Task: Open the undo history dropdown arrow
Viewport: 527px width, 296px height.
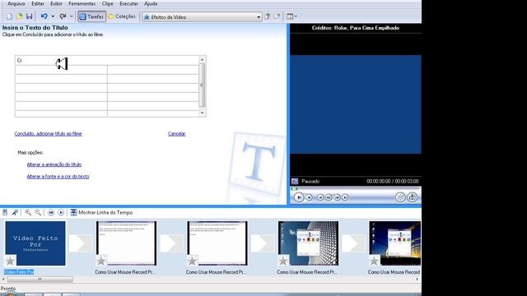Action: (x=53, y=16)
